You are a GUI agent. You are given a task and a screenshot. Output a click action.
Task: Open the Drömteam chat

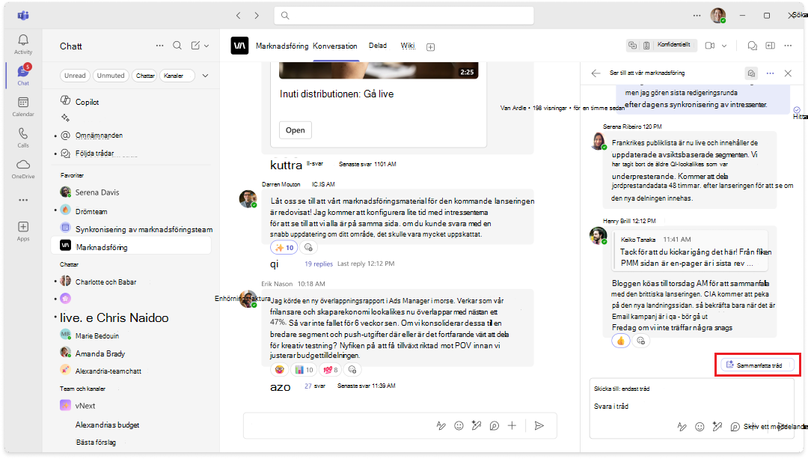click(132, 211)
